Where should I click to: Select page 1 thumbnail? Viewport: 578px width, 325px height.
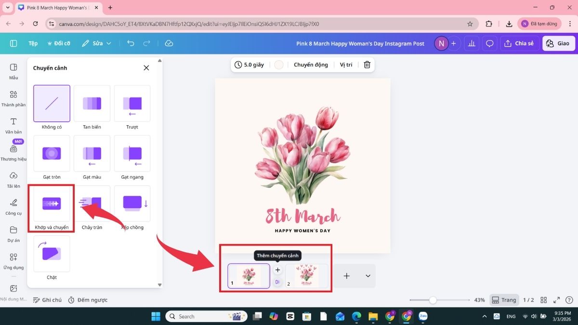249,276
